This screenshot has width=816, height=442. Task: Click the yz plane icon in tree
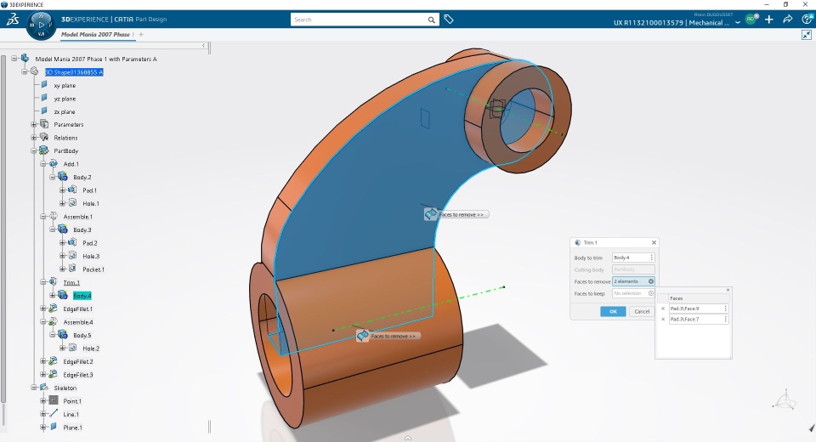(44, 98)
